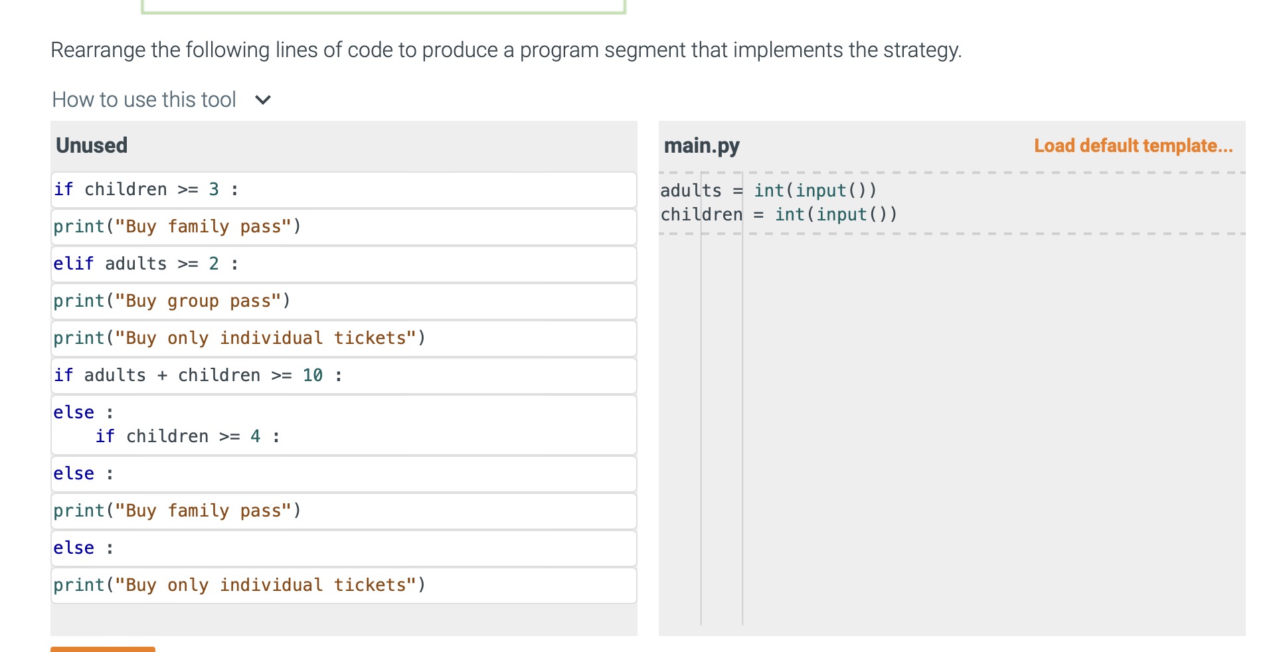Select the first standalone 'else :' block
The image size is (1283, 652).
coord(343,473)
